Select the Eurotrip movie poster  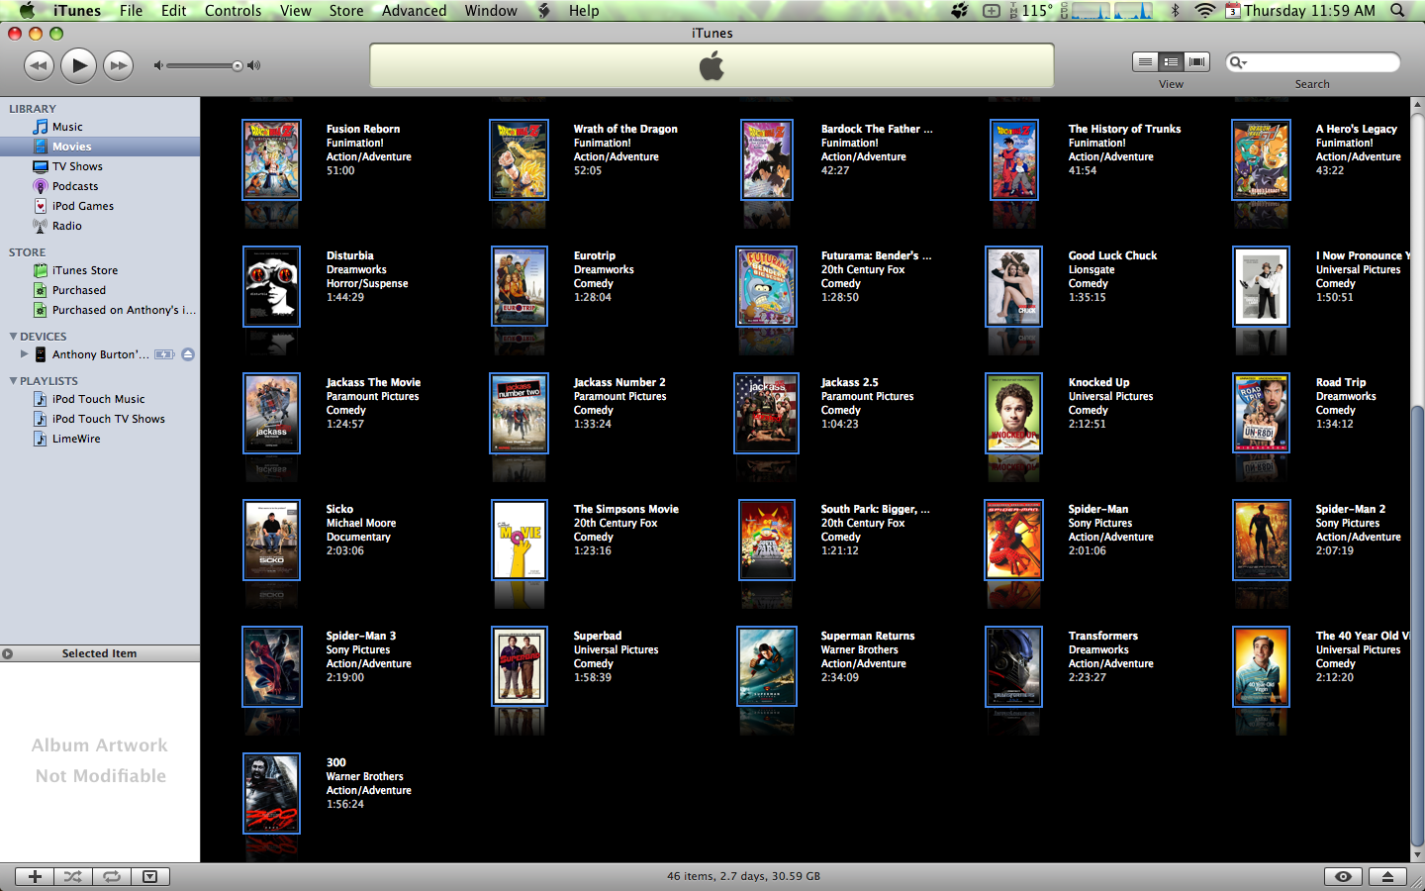pos(520,286)
